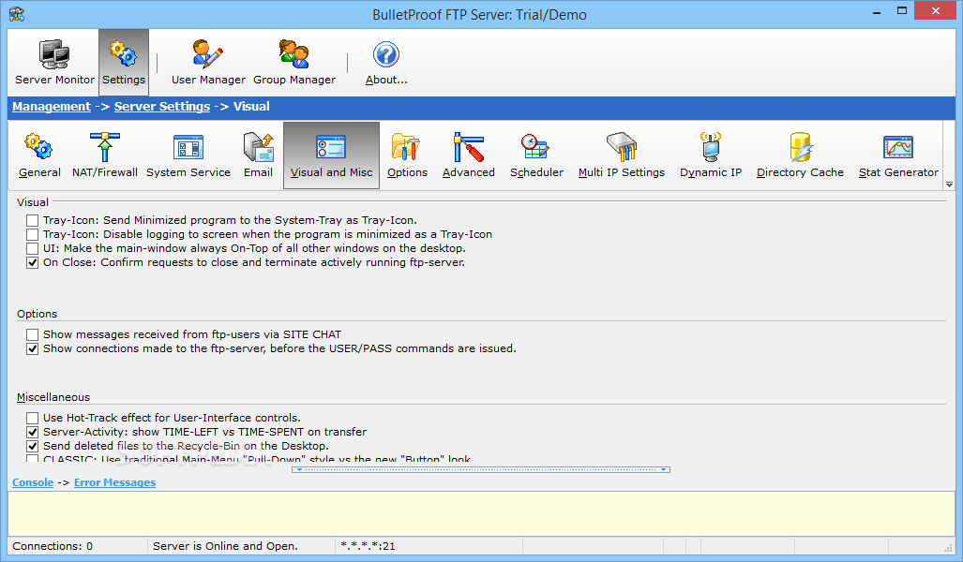Image resolution: width=963 pixels, height=562 pixels.
Task: Open the Server Monitor view
Action: (54, 62)
